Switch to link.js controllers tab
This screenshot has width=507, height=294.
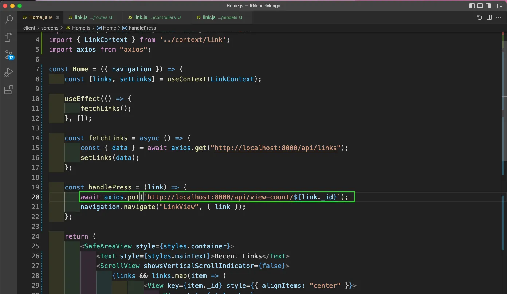[x=157, y=17]
